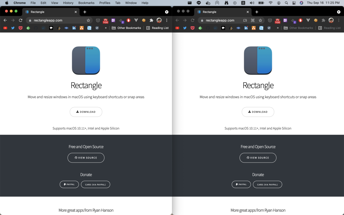Close the Rectangle tab in left window
344x215 pixels.
pyautogui.click(x=76, y=12)
